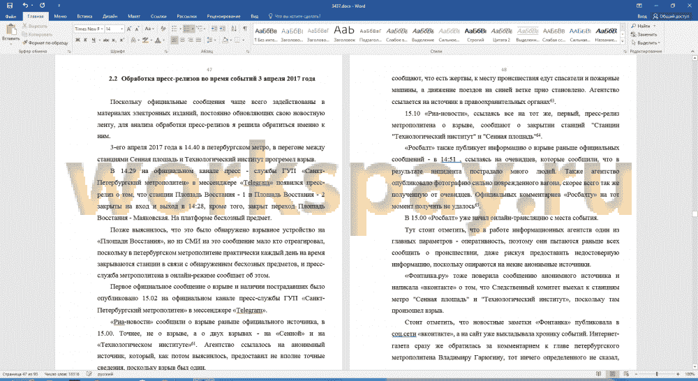Click the bulleted list icon

pos(175,29)
